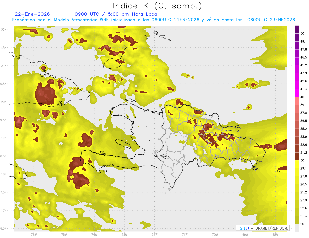Image resolution: width=309 pixels, height=238 pixels.
Task: Click the colorbar value '23.9'
Action: tap(304, 200)
